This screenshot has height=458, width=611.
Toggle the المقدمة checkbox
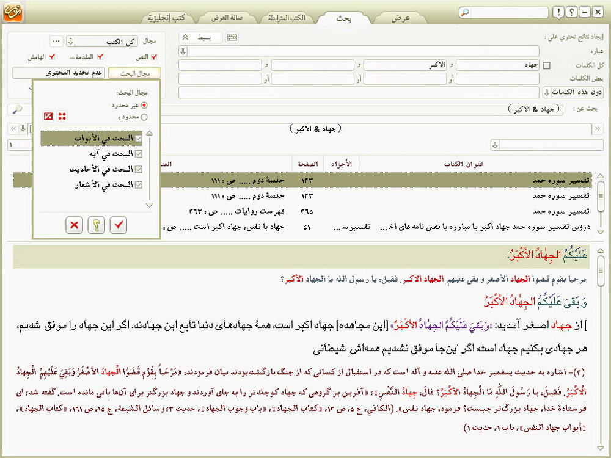pos(100,57)
